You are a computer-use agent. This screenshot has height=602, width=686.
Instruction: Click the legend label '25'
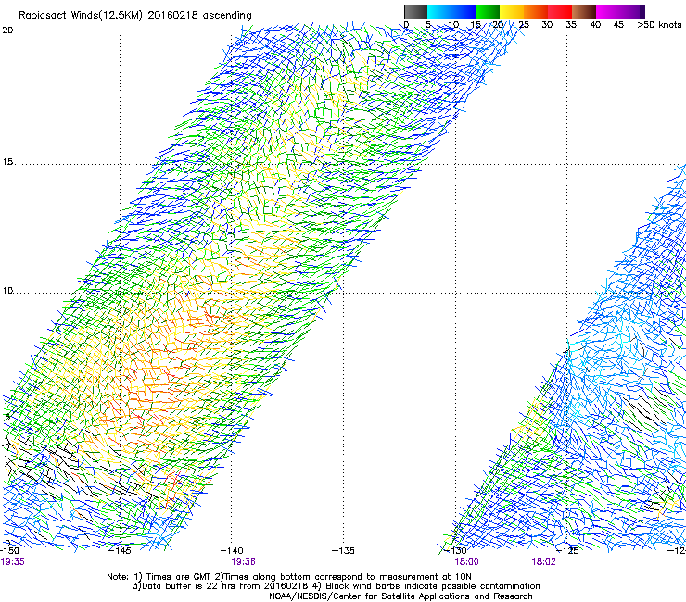tap(524, 25)
